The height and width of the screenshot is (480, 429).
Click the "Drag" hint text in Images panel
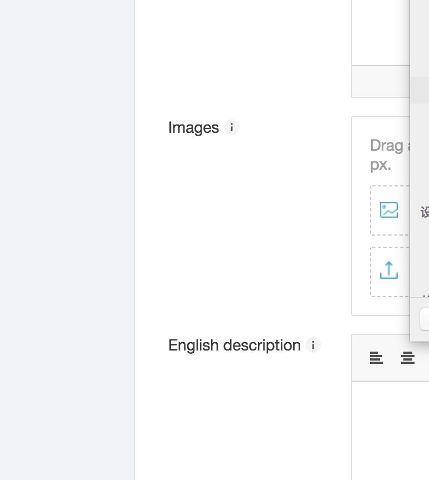[386, 146]
